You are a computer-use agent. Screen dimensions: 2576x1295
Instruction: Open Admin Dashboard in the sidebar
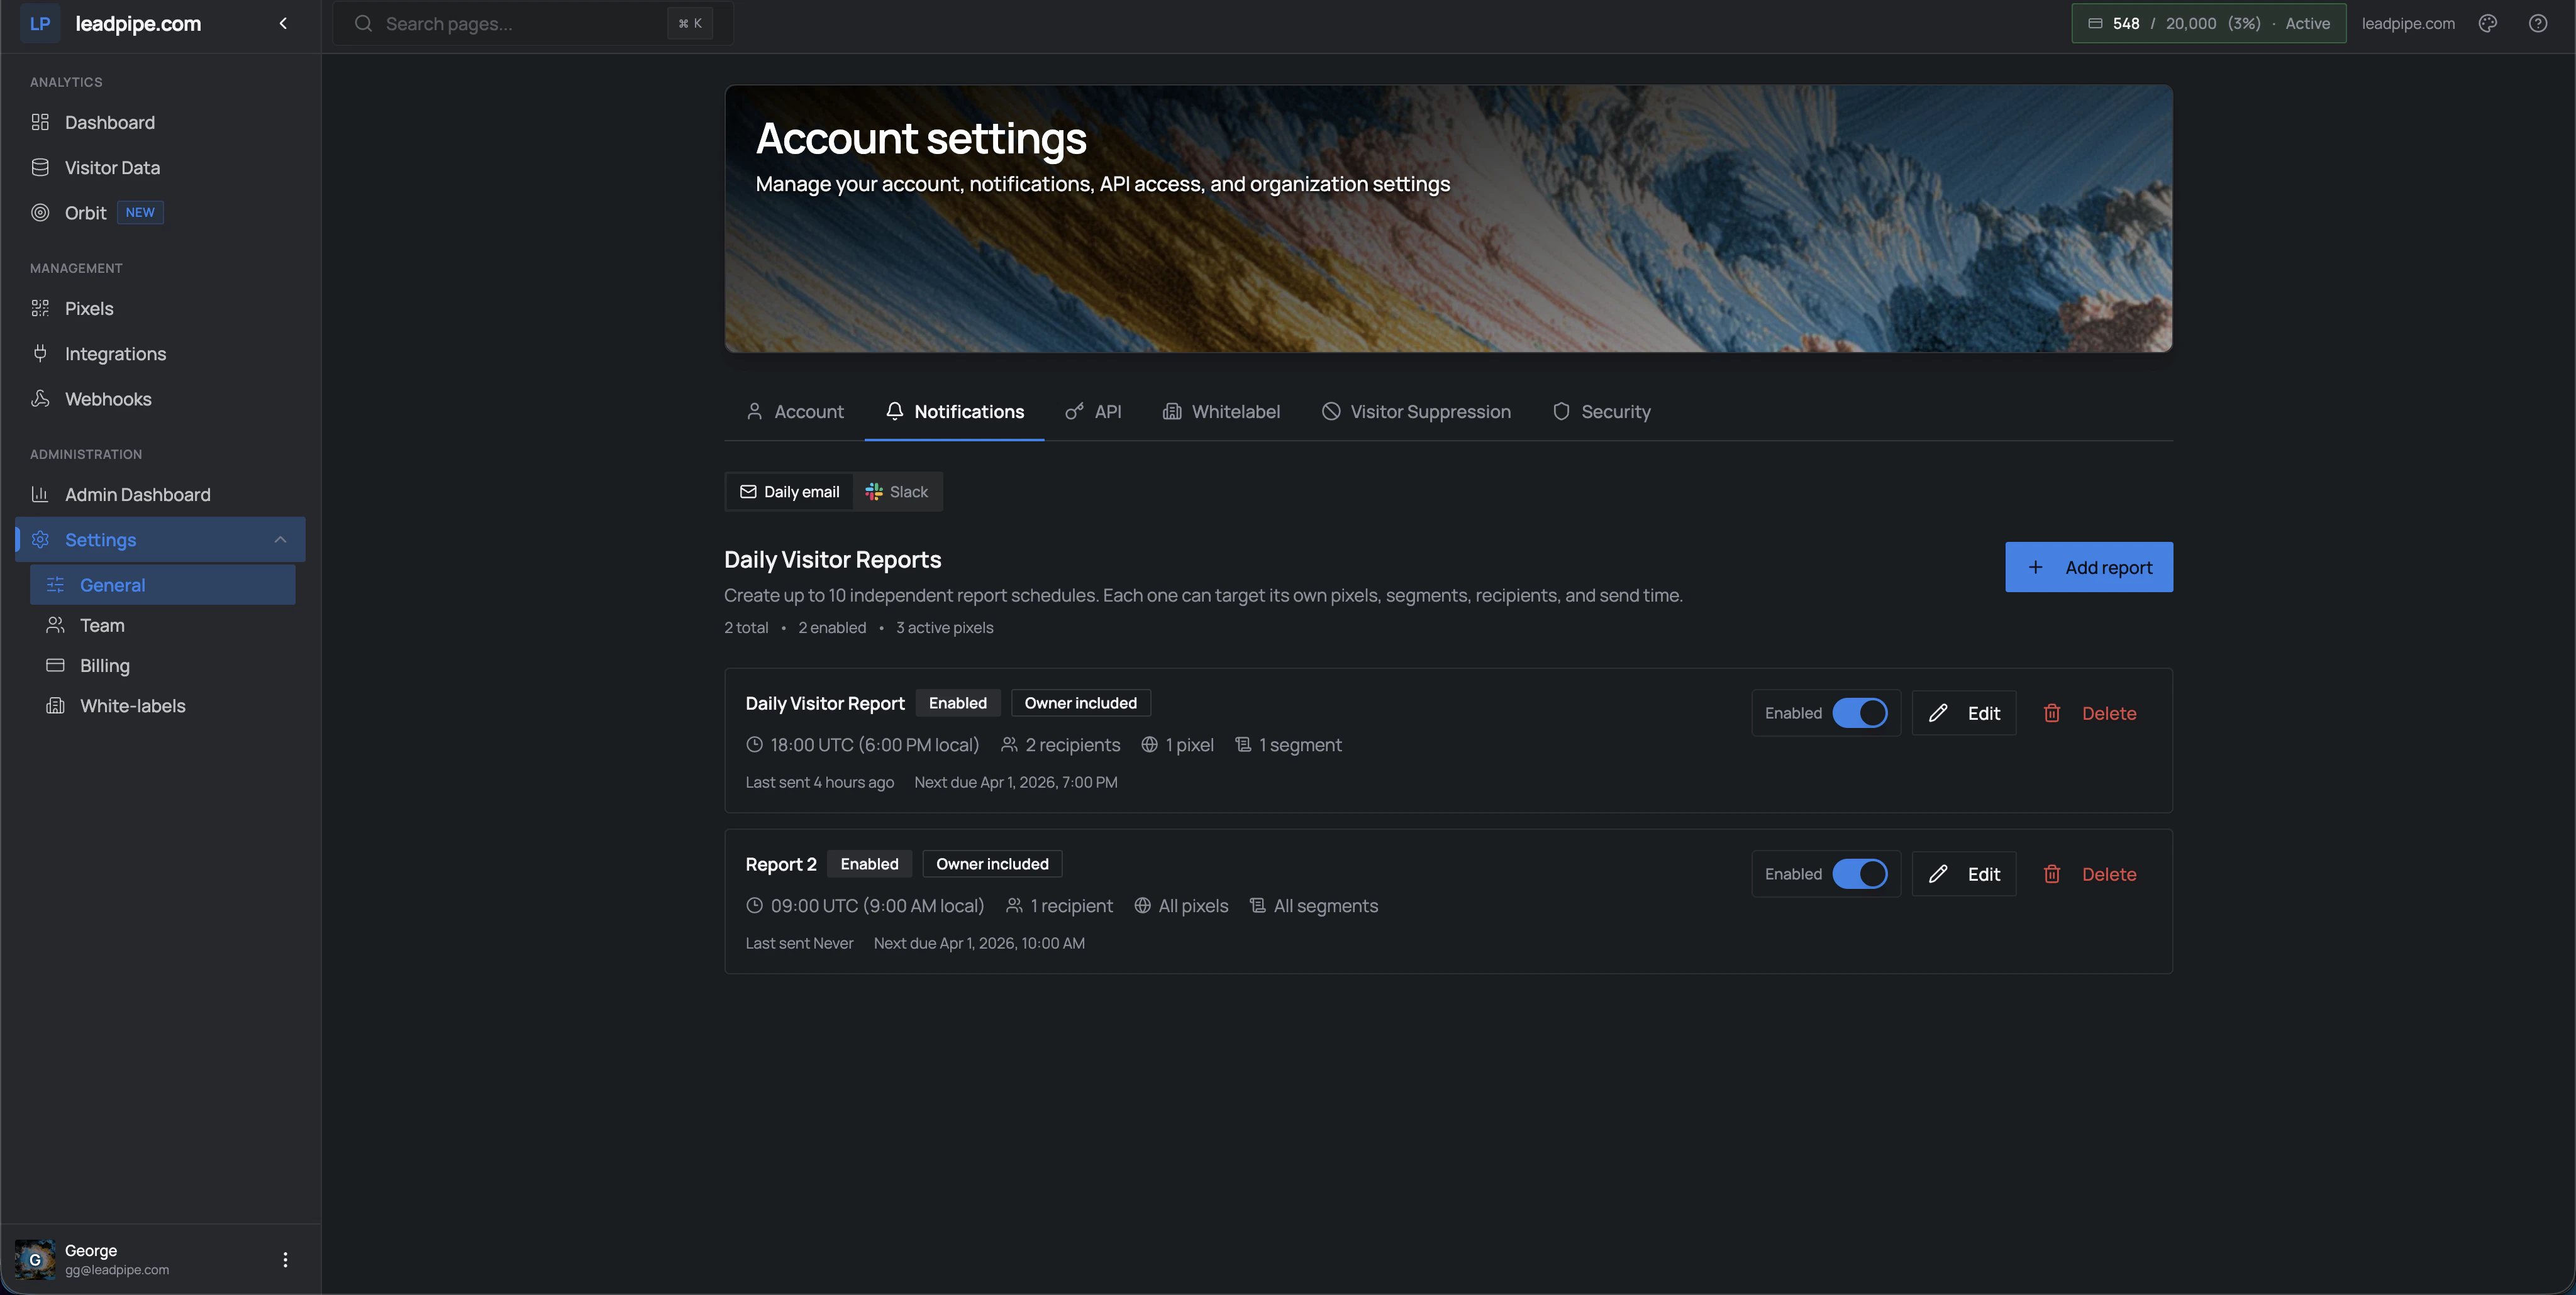[137, 495]
